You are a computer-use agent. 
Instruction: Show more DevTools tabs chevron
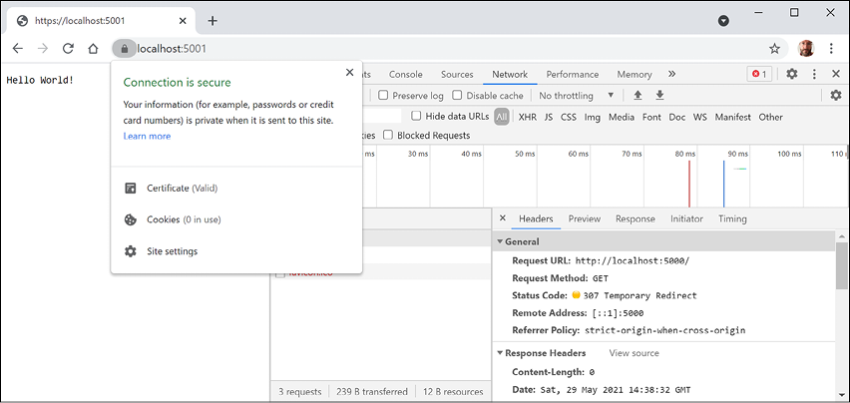(x=671, y=74)
